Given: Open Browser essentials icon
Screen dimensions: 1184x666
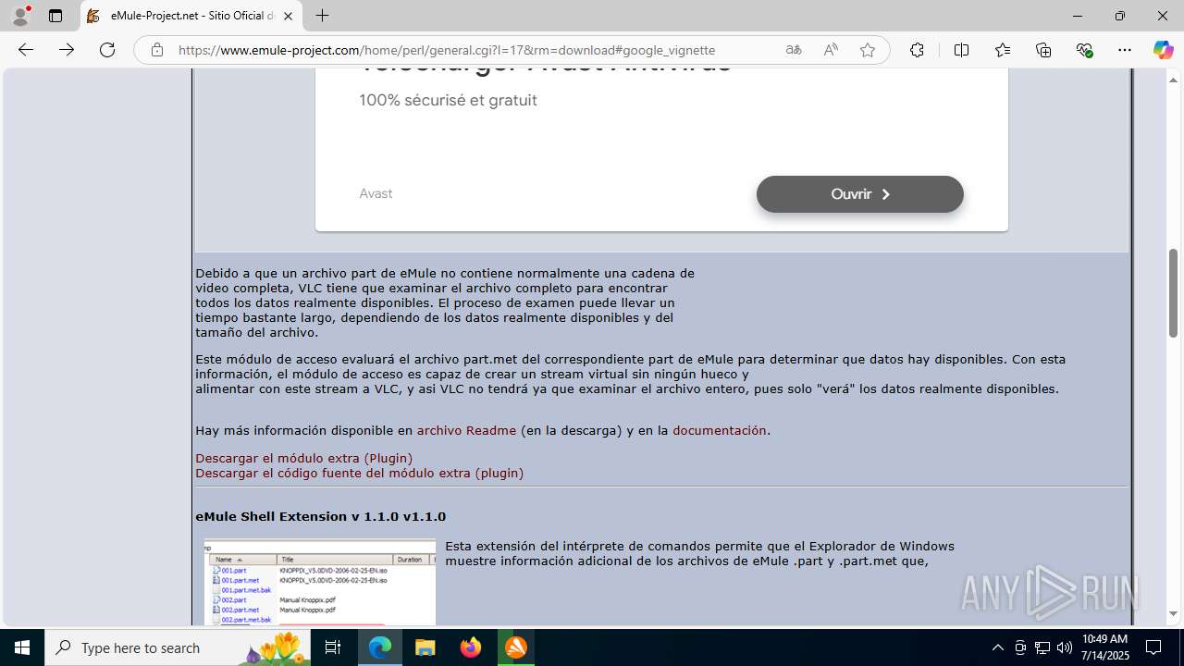Looking at the screenshot, I should [1084, 50].
